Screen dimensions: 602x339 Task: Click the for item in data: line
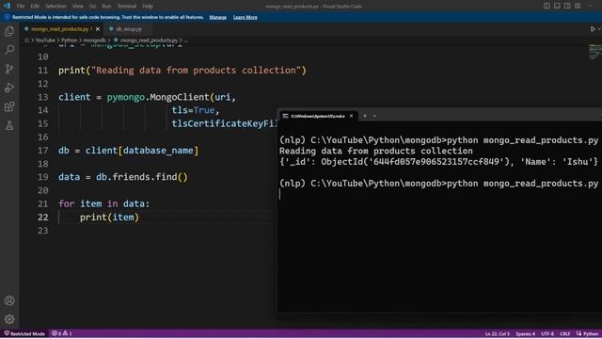pyautogui.click(x=103, y=203)
